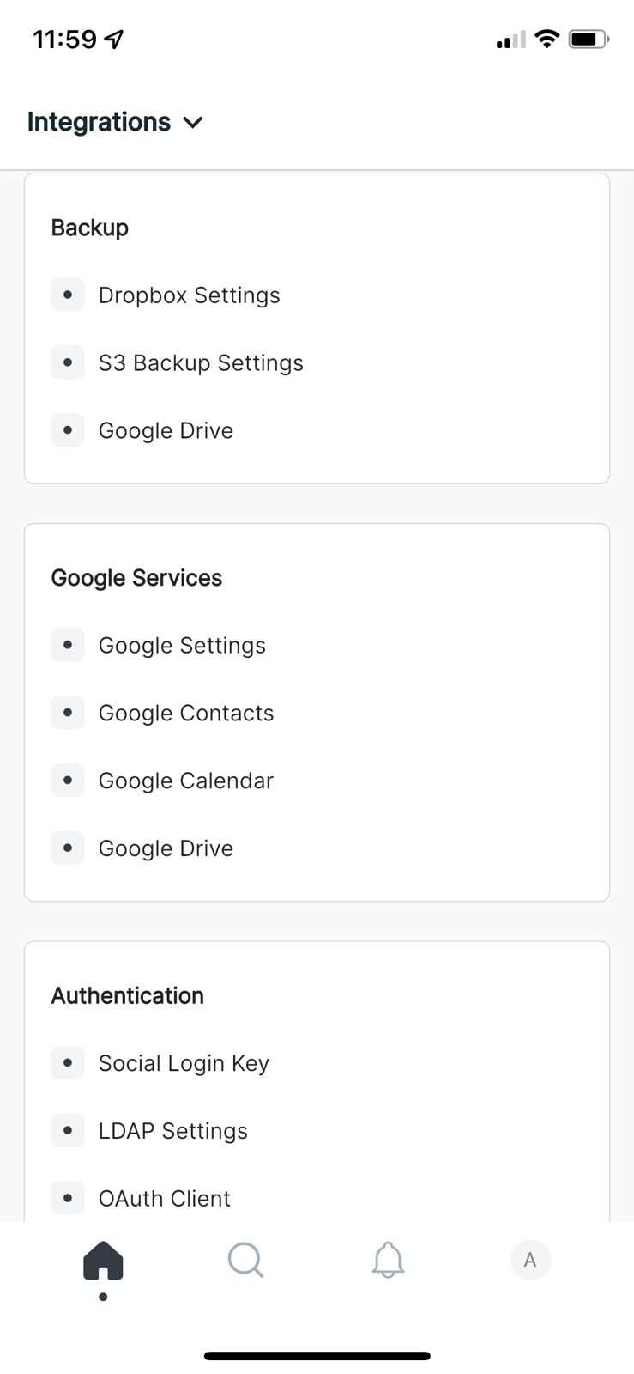Open Social Login Key
634x1374 pixels.
184,1063
